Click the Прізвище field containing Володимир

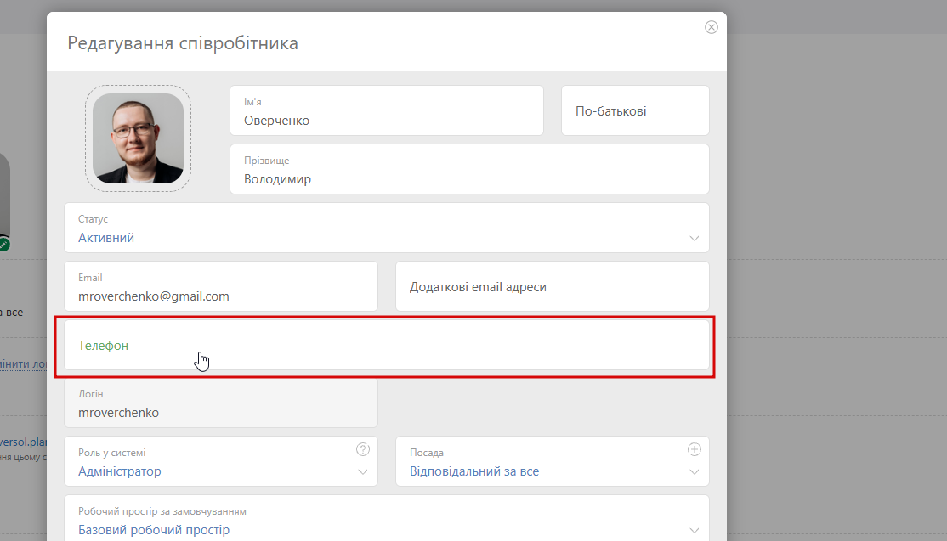click(x=469, y=170)
